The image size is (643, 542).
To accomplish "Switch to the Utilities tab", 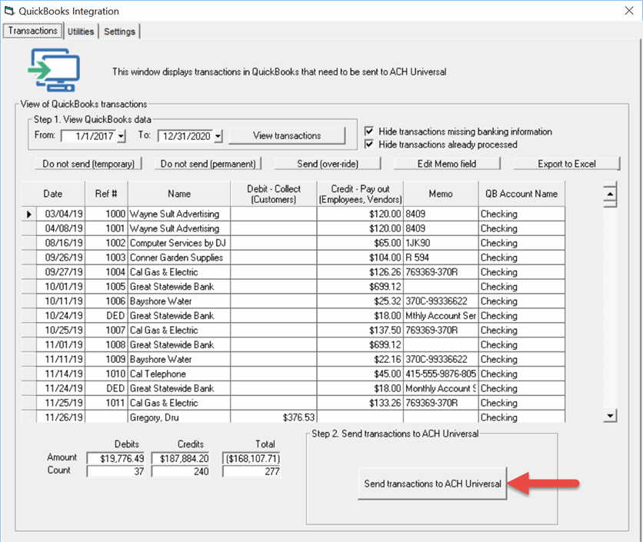I will (x=81, y=32).
